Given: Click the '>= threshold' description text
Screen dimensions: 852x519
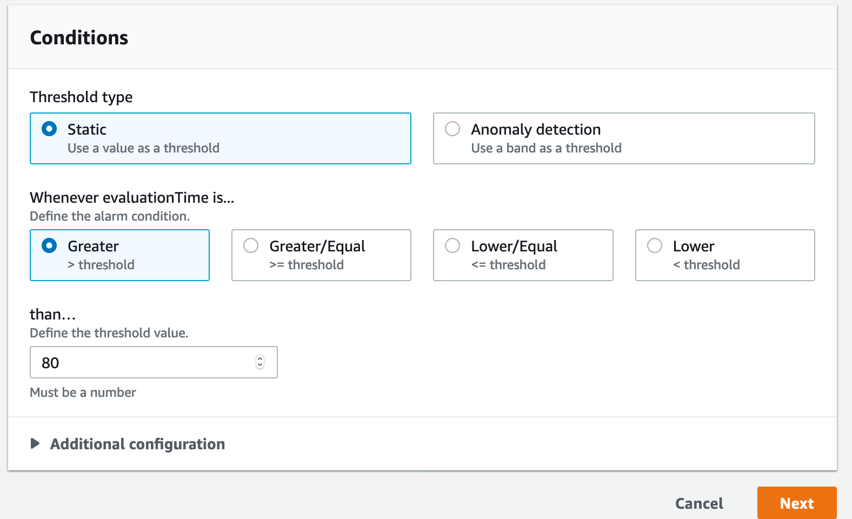Looking at the screenshot, I should [x=307, y=265].
